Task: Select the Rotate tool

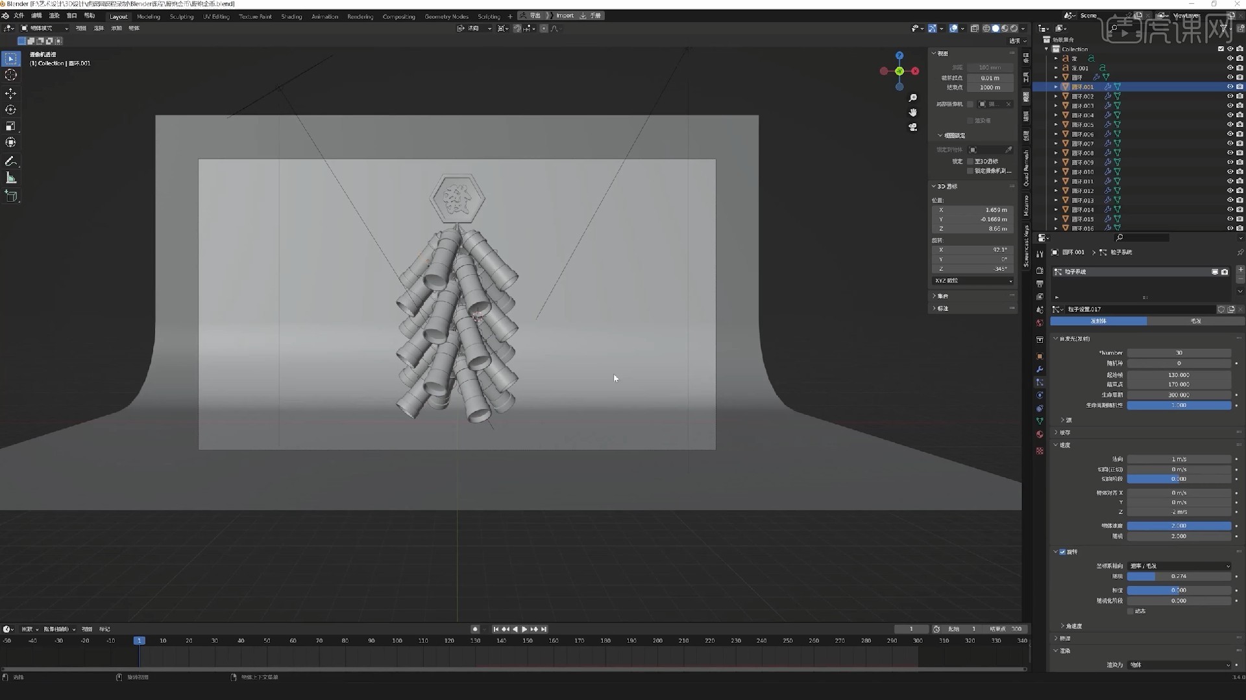Action: pyautogui.click(x=10, y=110)
